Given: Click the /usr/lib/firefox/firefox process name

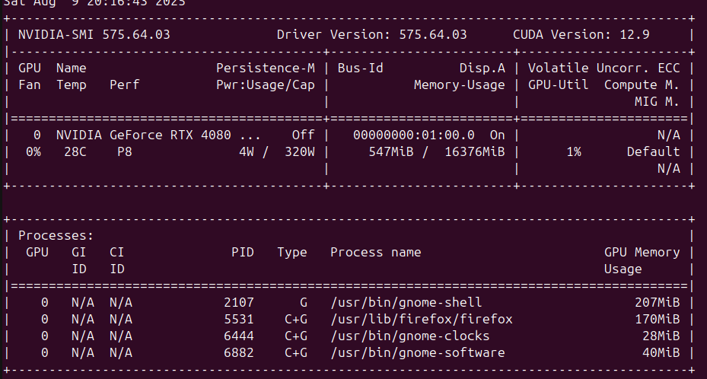Looking at the screenshot, I should 421,319.
